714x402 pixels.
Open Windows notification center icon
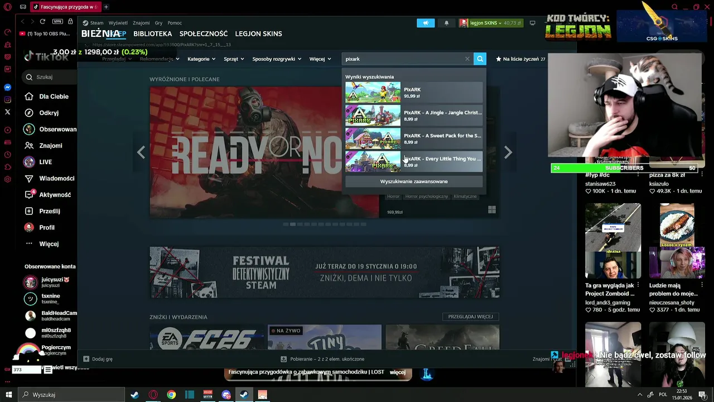coord(702,395)
